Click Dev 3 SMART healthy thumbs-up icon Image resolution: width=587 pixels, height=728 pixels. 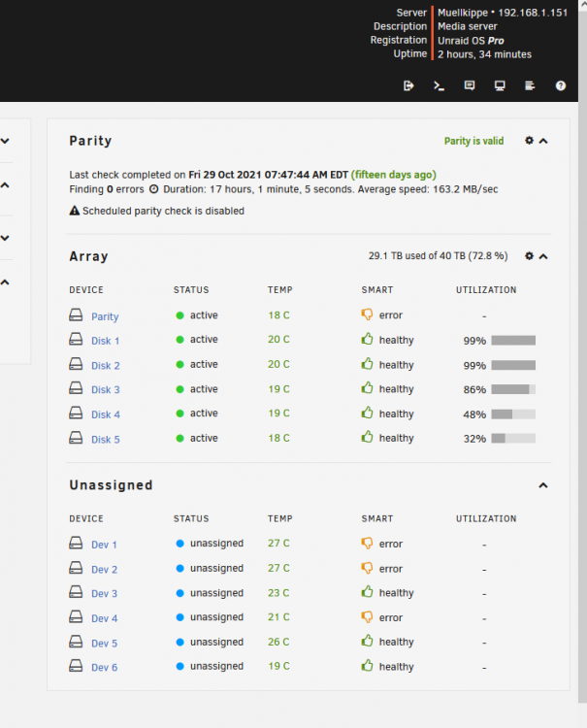[367, 592]
